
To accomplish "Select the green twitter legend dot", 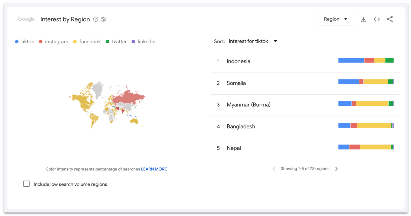I will coord(108,42).
